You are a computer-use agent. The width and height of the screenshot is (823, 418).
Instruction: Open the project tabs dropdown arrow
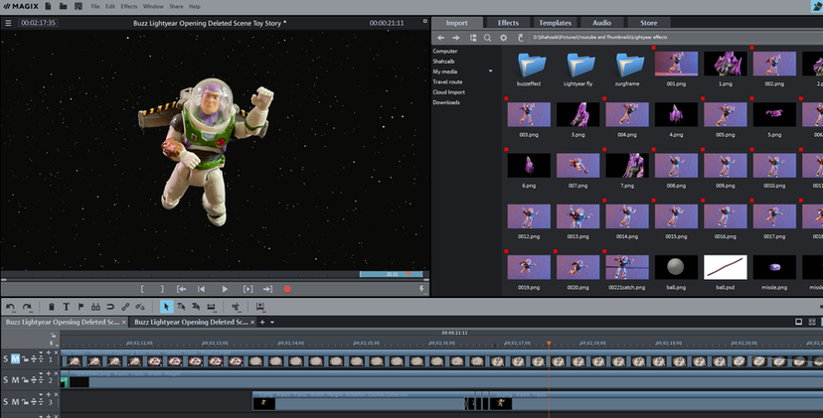click(x=272, y=322)
